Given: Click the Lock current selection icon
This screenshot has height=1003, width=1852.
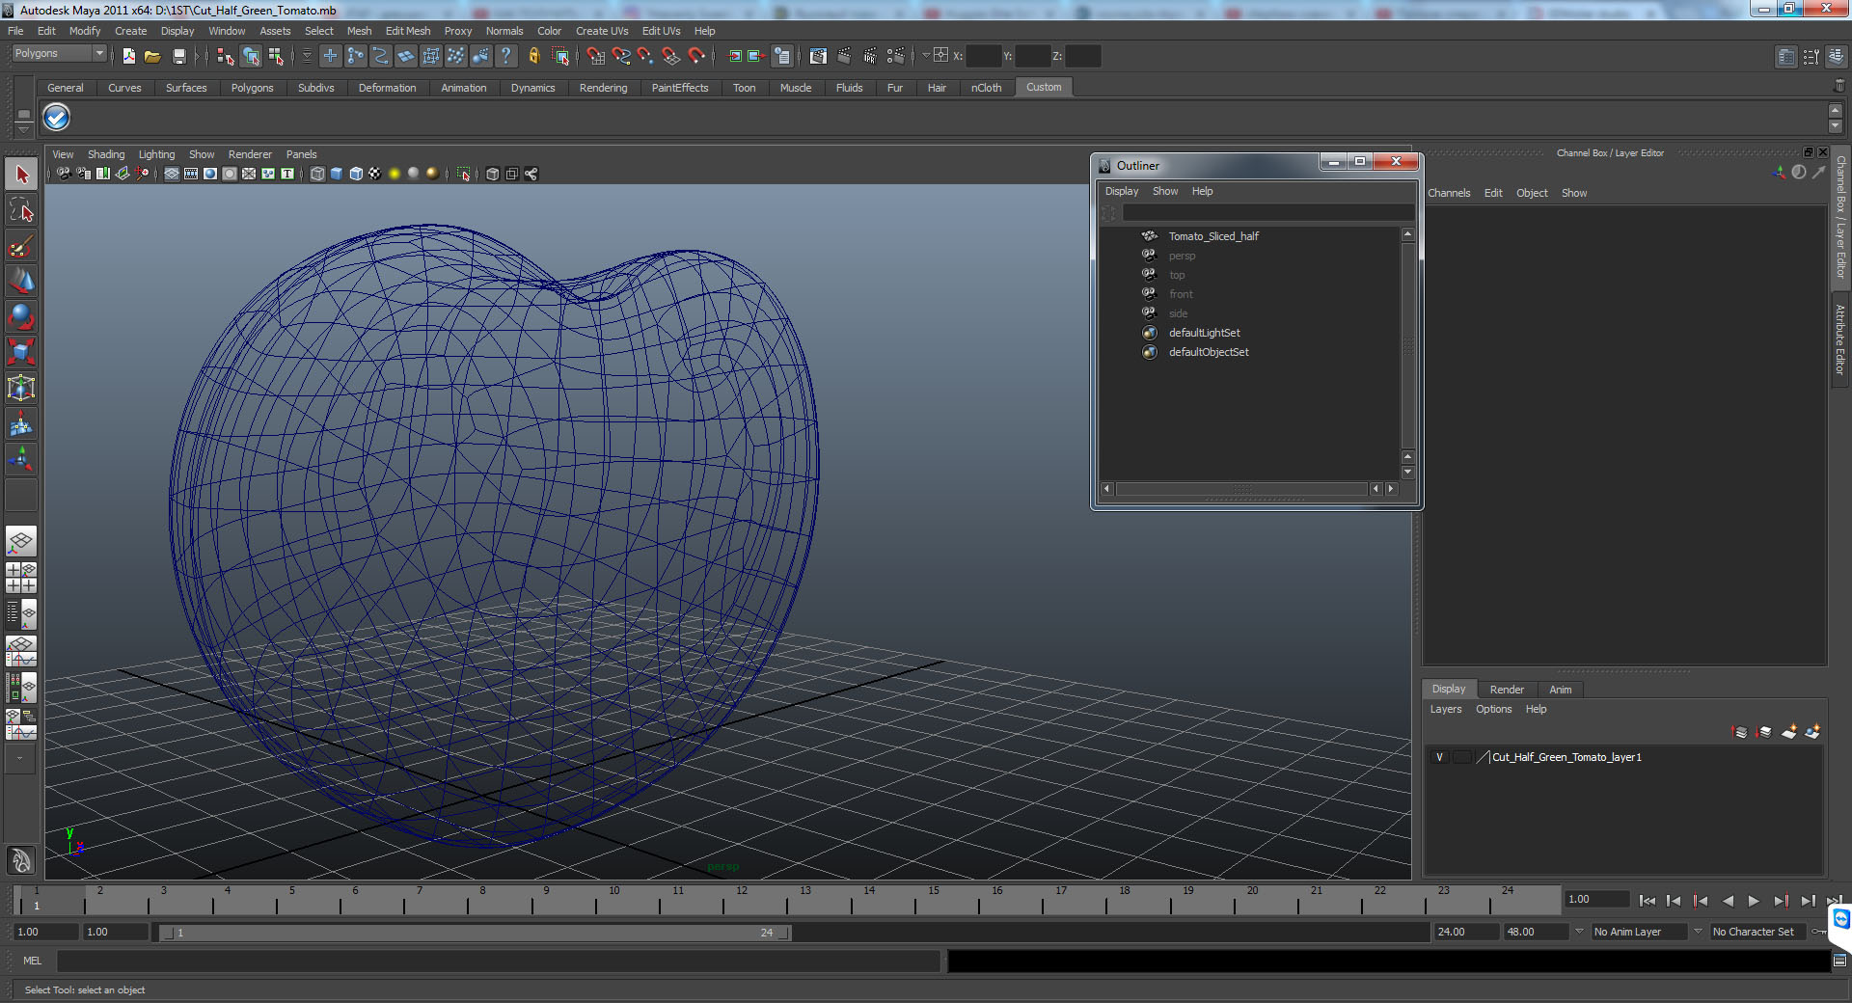Looking at the screenshot, I should point(533,56).
